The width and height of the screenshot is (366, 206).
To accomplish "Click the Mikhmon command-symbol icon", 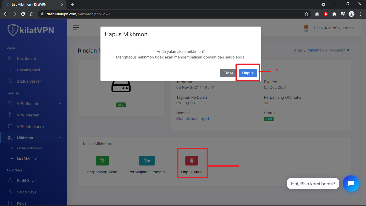I will pyautogui.click(x=10, y=138).
